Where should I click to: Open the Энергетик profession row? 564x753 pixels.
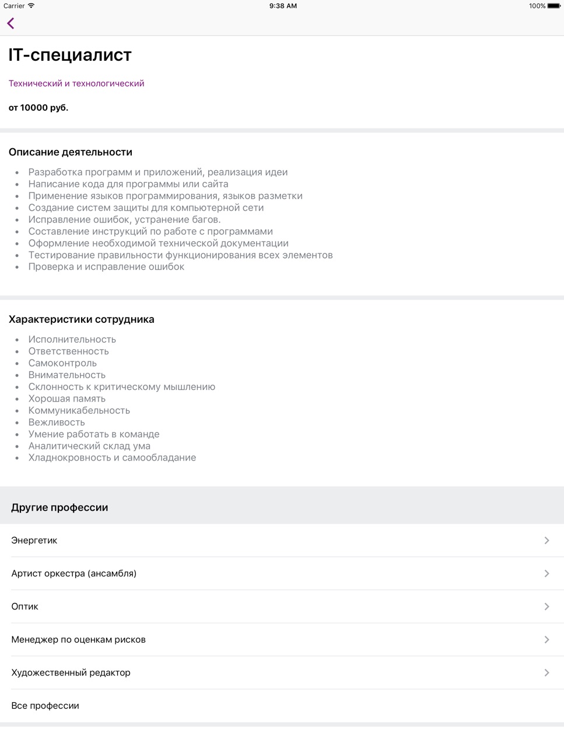pos(282,541)
